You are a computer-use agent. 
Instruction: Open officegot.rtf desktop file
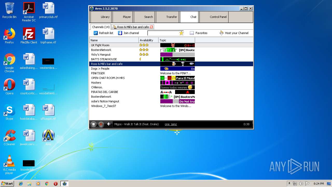point(48,112)
